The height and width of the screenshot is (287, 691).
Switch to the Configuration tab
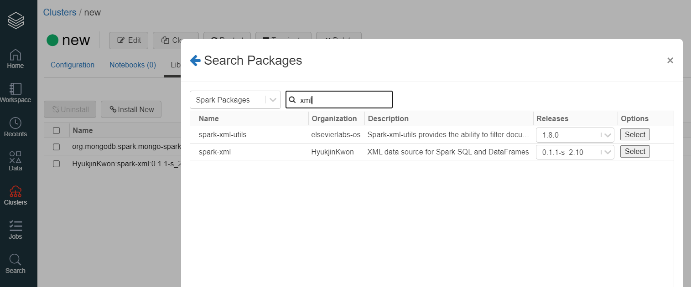click(73, 65)
